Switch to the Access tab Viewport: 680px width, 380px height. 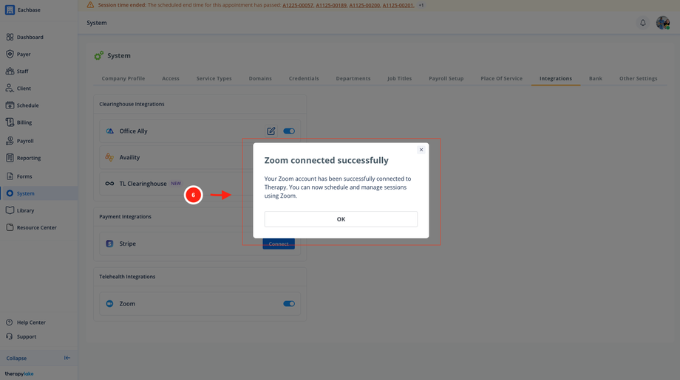[171, 78]
